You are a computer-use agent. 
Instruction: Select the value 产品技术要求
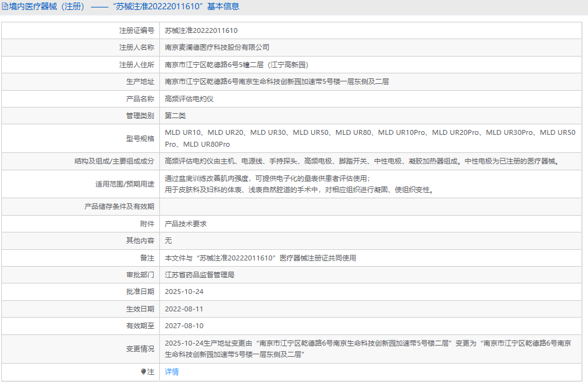pyautogui.click(x=185, y=224)
